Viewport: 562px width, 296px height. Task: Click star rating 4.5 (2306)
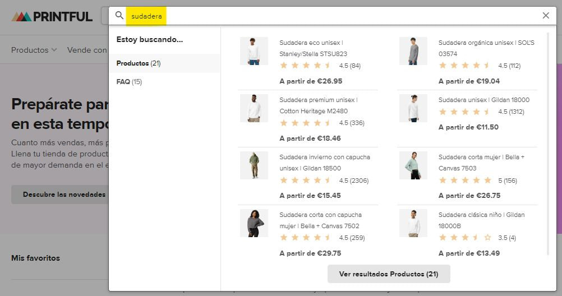(x=324, y=181)
